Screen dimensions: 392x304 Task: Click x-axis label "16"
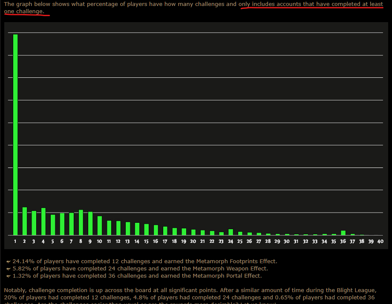tap(156, 241)
